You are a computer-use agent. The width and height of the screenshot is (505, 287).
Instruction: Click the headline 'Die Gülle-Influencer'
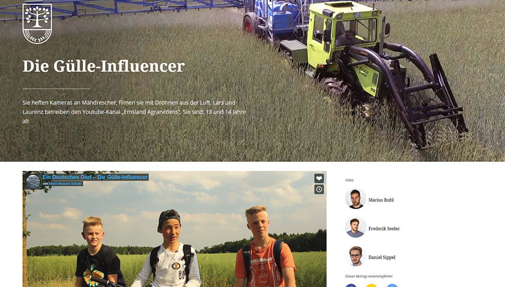[x=104, y=66]
